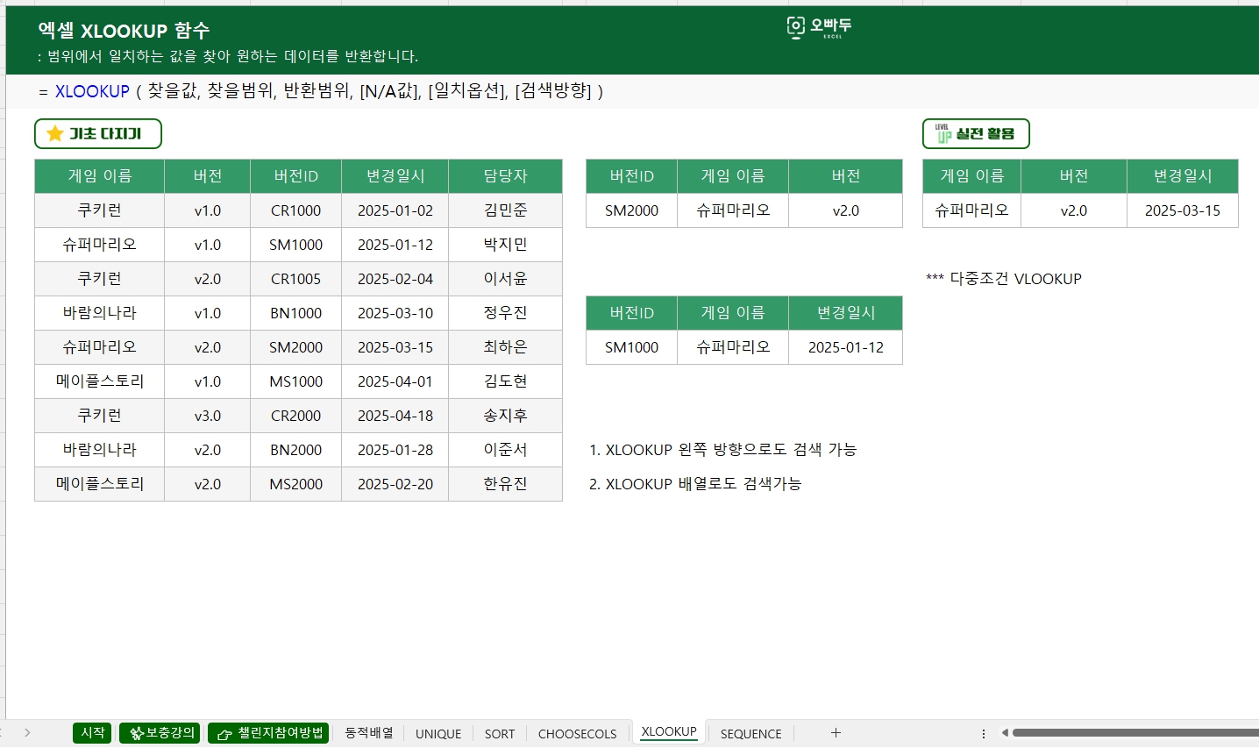Select the 한유진 cell
Image resolution: width=1259 pixels, height=748 pixels.
pyautogui.click(x=505, y=484)
